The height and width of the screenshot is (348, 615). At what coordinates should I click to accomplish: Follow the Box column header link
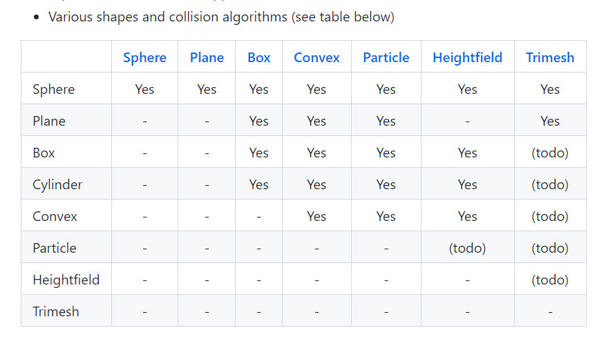[258, 57]
